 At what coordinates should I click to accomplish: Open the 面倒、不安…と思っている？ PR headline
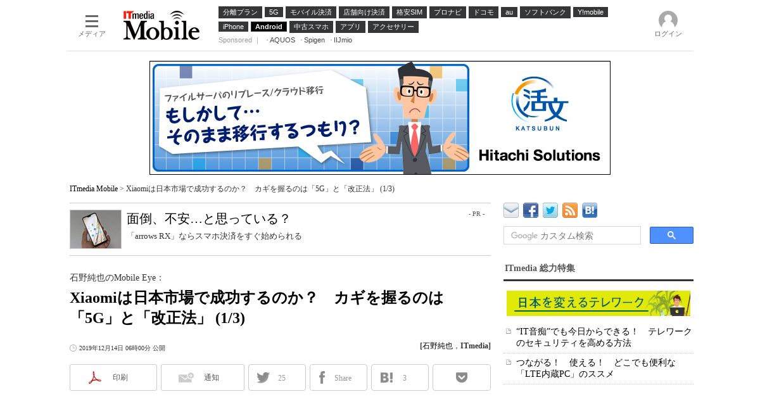(208, 219)
